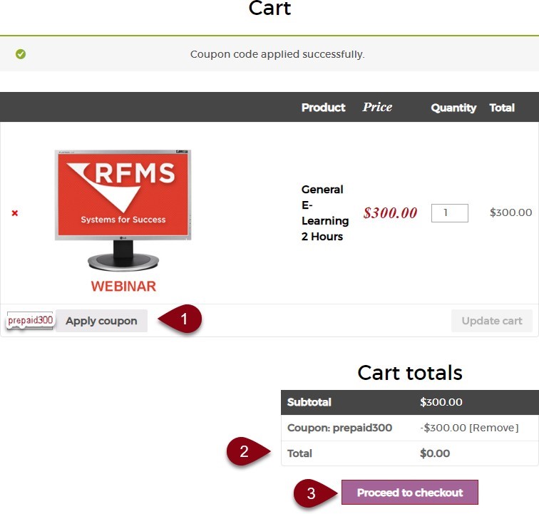Click the 'Coupon: prepaid300' label
539x514 pixels.
339,428
